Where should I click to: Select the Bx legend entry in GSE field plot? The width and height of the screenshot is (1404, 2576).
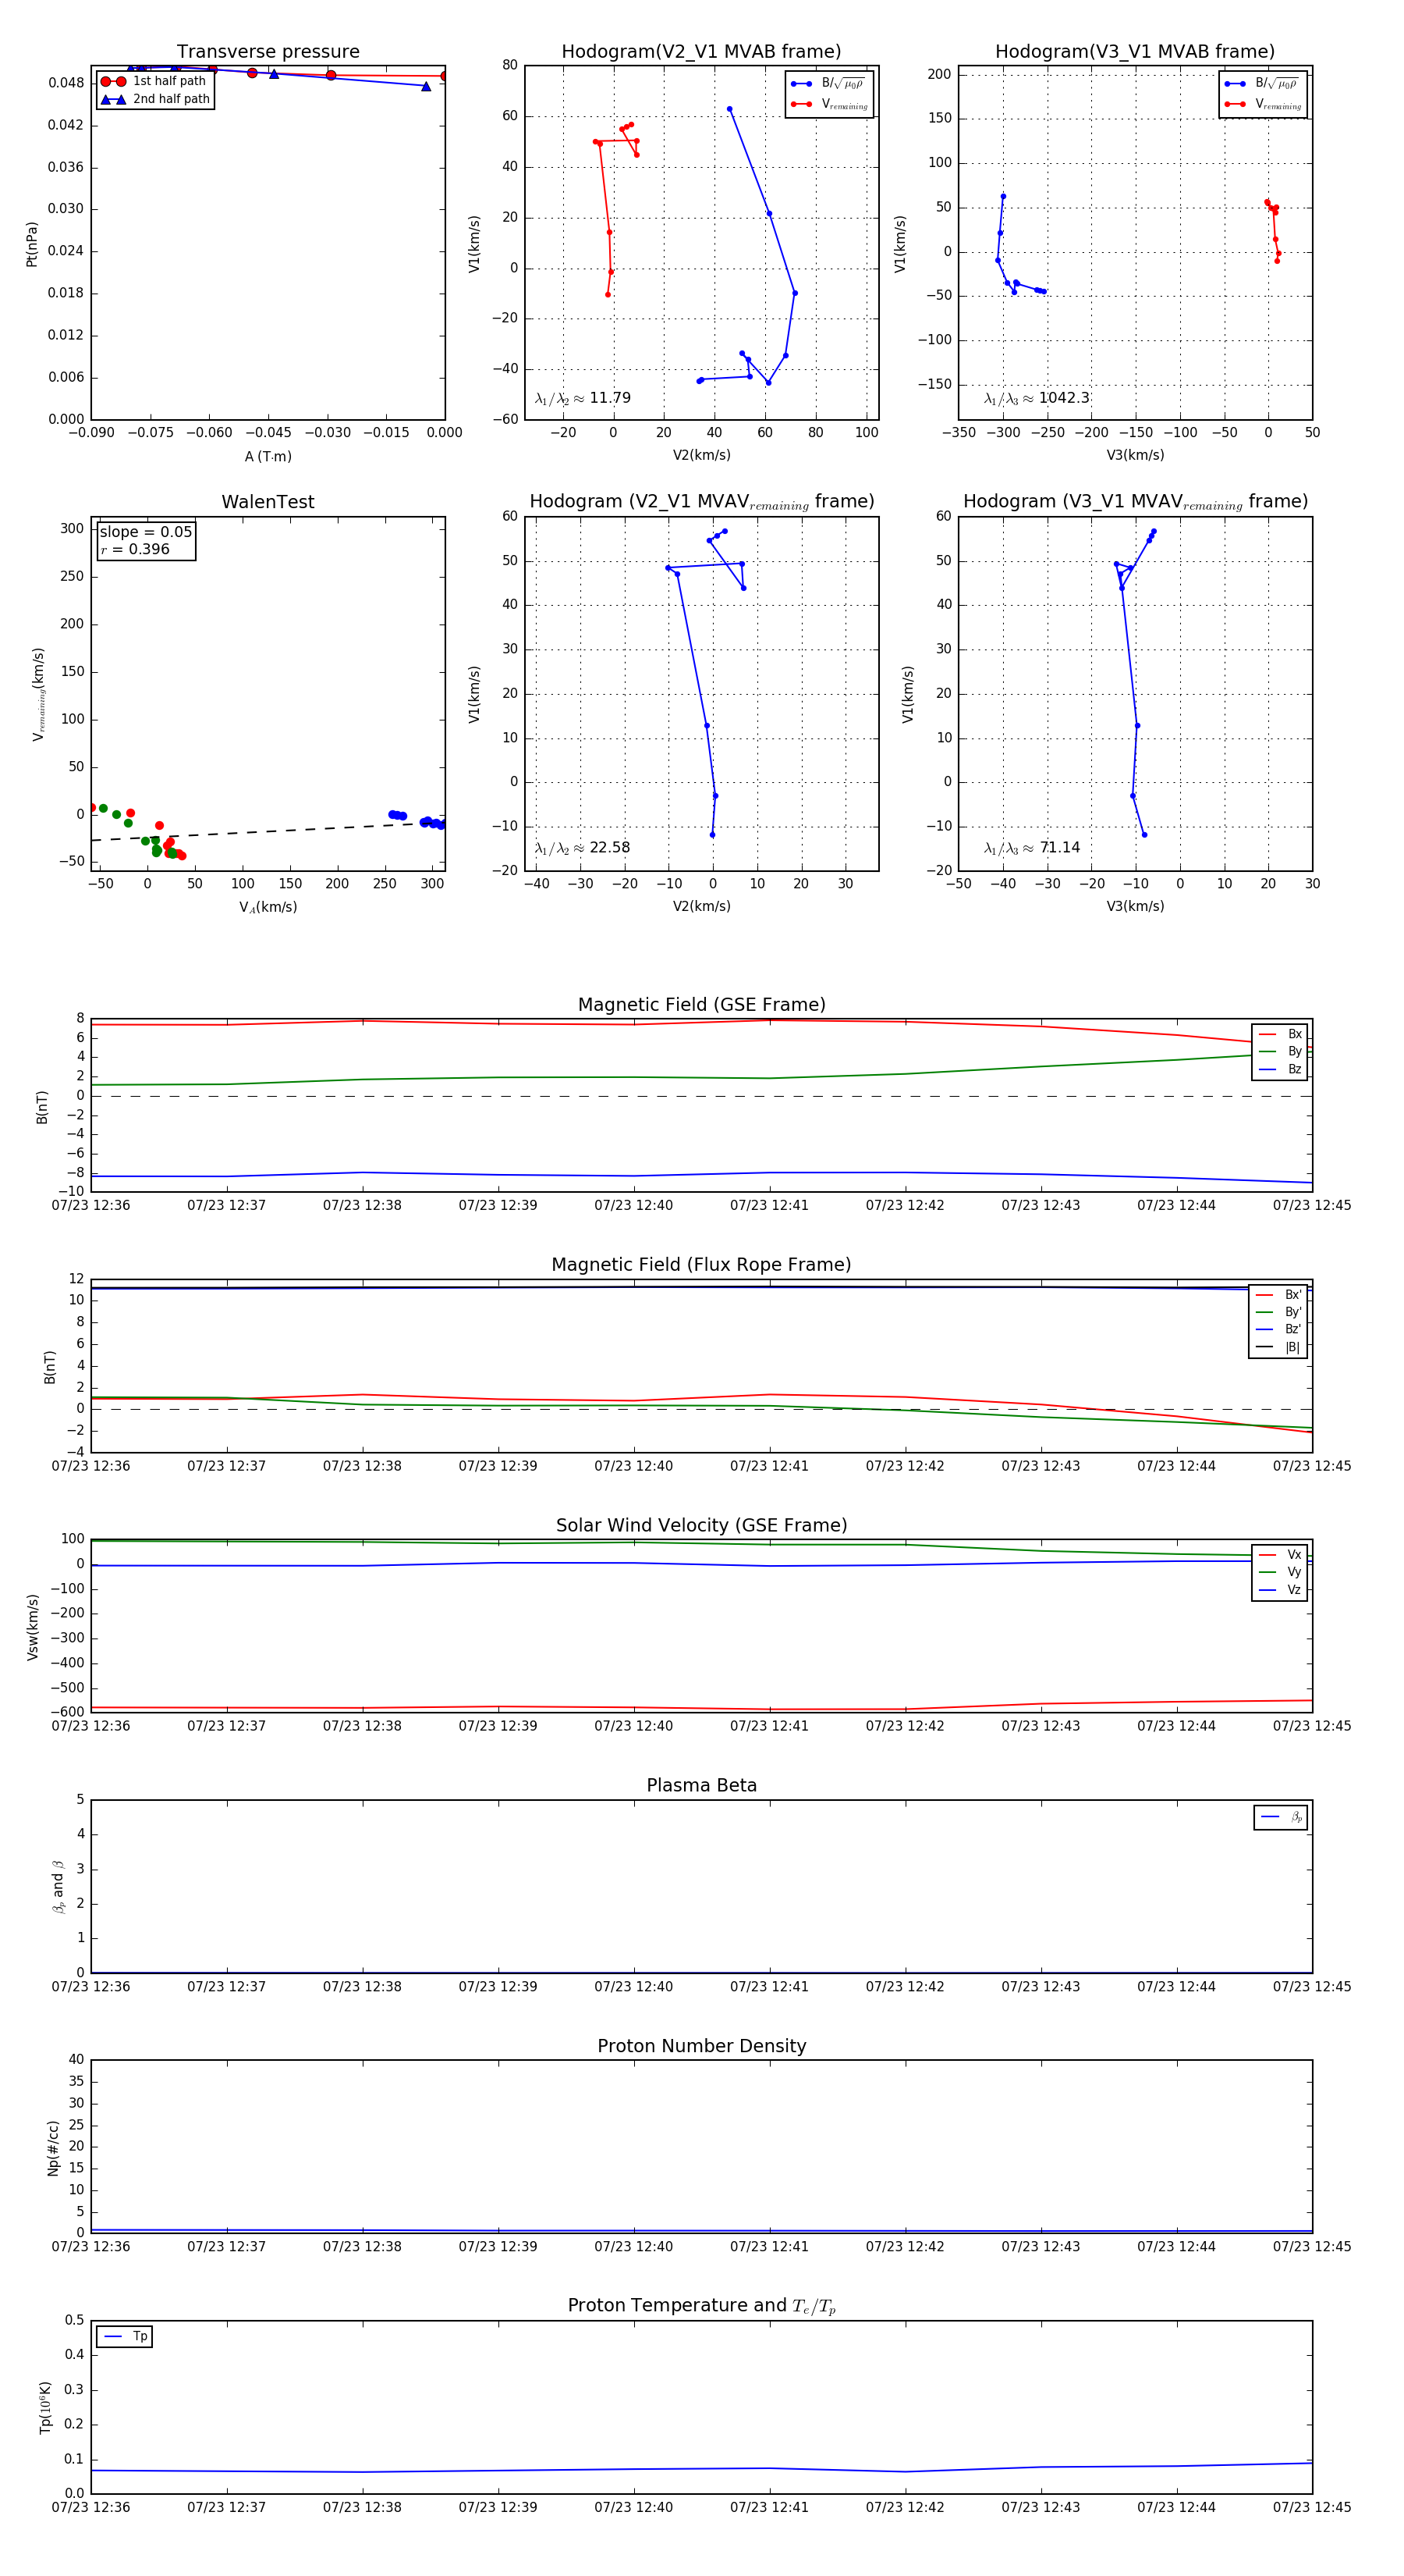1280,1034
